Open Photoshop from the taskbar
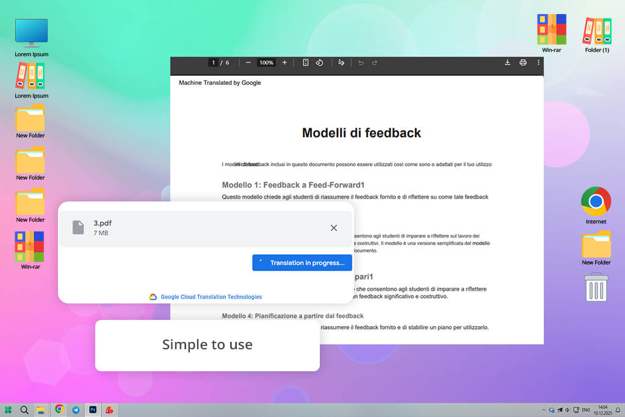 tap(93, 410)
